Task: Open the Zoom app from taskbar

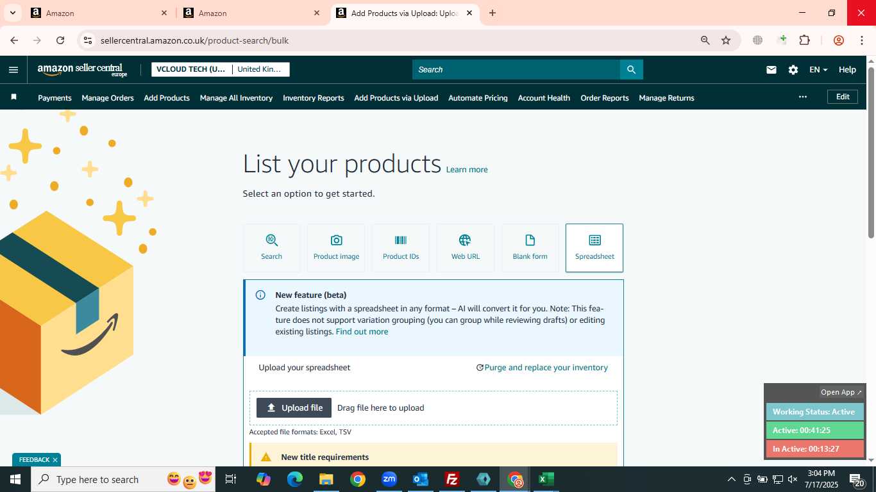Action: pyautogui.click(x=389, y=479)
